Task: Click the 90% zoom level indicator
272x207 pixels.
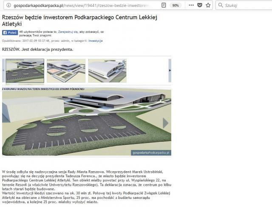Action: (x=175, y=5)
